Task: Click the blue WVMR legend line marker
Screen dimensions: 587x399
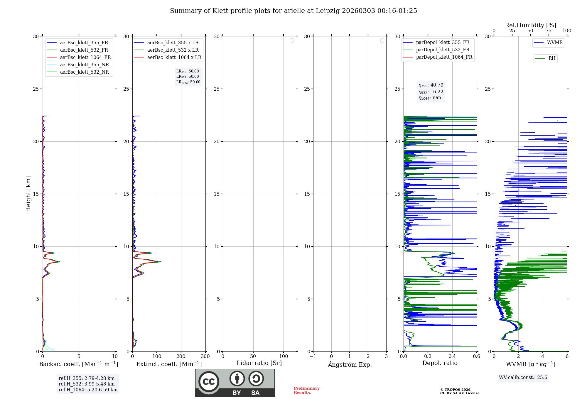Action: [x=539, y=43]
